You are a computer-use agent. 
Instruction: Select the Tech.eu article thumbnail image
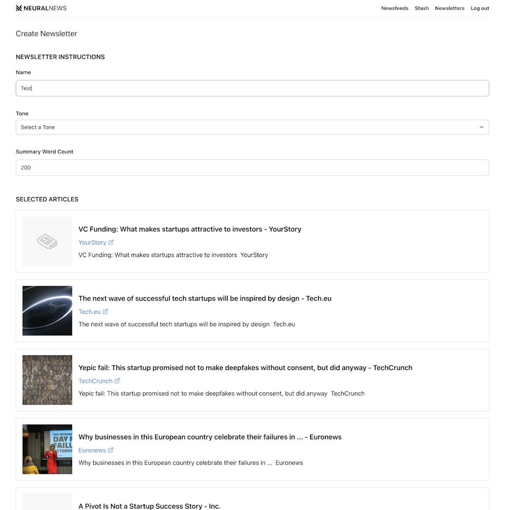[47, 311]
